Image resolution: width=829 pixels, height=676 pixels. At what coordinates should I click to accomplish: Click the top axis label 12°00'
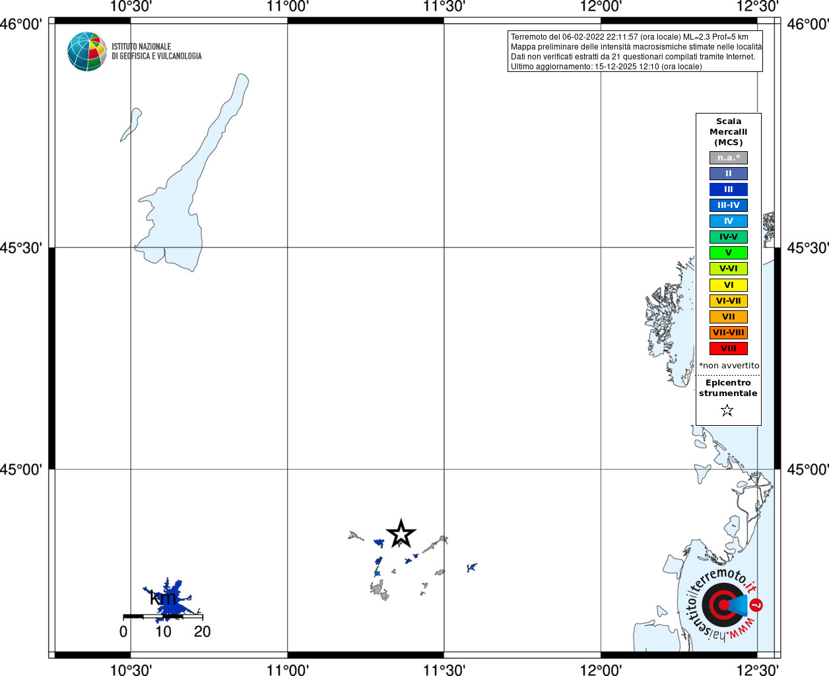tap(601, 7)
